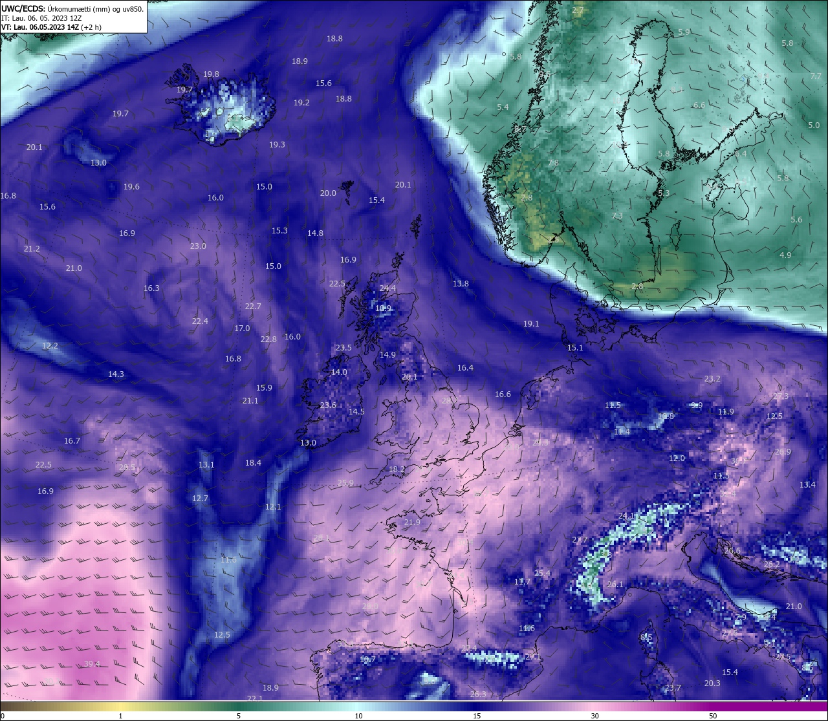Select the 15.9 value label
Viewport: 828px width, 721px height.
264,387
